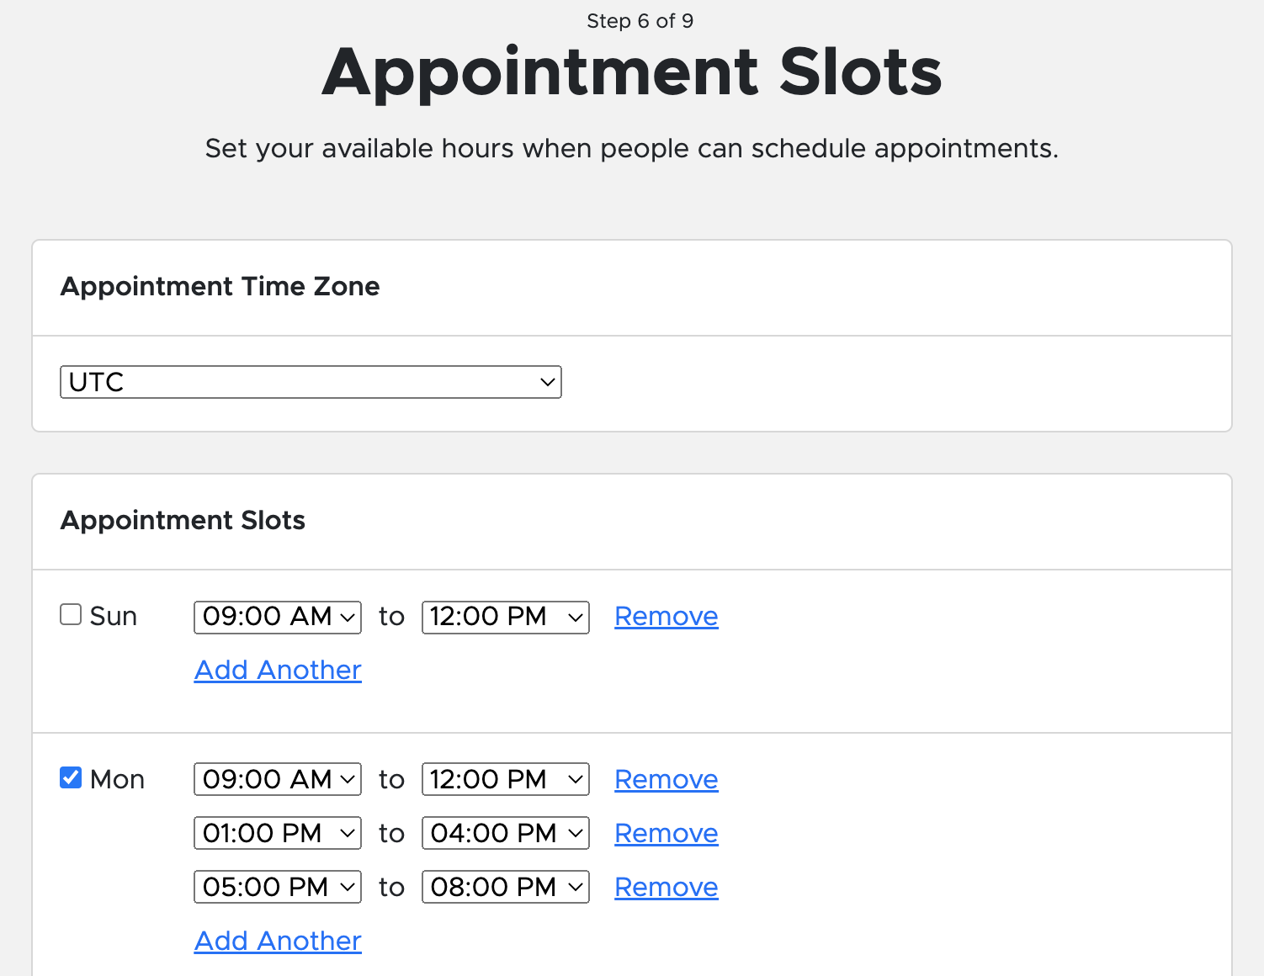Open Monday's 01:00 PM start time dropdown
Image resolution: width=1264 pixels, height=976 pixels.
click(278, 833)
